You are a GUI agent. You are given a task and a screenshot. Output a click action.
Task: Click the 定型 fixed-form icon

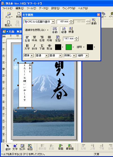click(58, 39)
